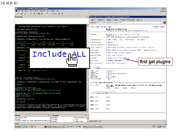Click the Start Page breadcrumb link
The width and height of the screenshot is (182, 136).
95,27
